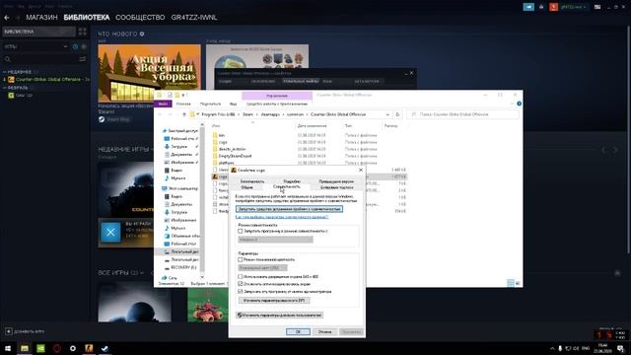Open the ЧТО НОВОГО settings gear
The height and width of the screenshot is (355, 631).
tap(142, 35)
